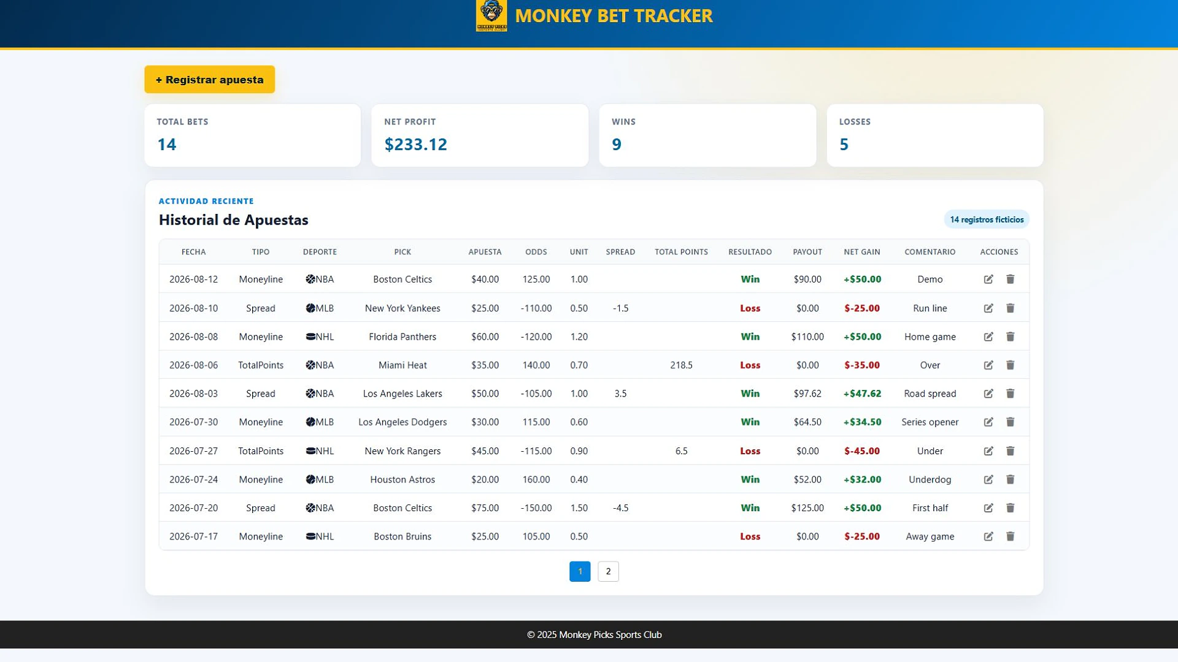This screenshot has height=662, width=1178.
Task: Delete the New York Rangers bet
Action: (1011, 451)
